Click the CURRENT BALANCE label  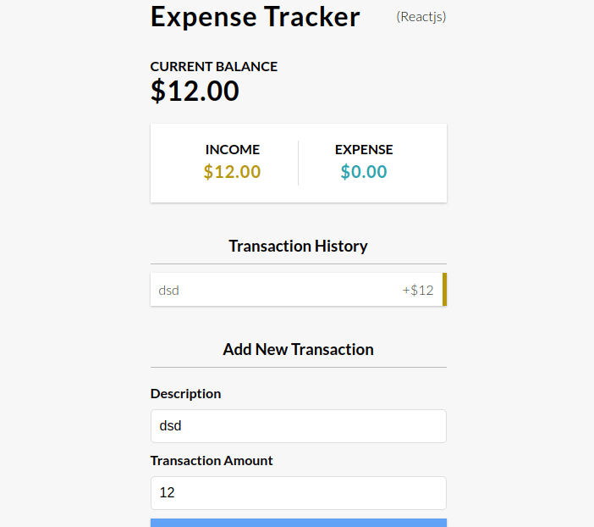tap(213, 66)
